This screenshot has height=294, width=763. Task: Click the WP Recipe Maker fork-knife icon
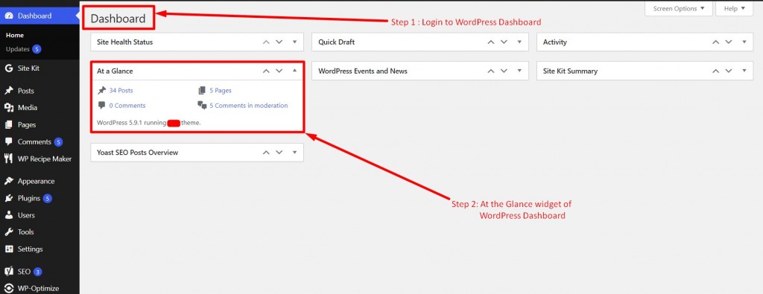9,159
